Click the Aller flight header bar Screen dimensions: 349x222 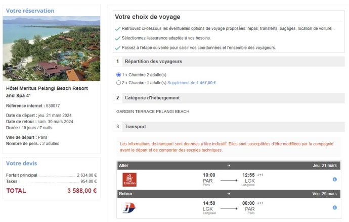point(229,165)
